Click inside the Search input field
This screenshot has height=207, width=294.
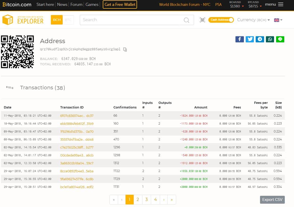click(x=130, y=20)
